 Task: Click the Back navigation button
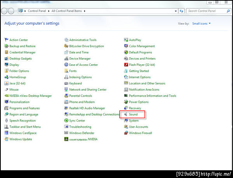[x=4, y=11]
